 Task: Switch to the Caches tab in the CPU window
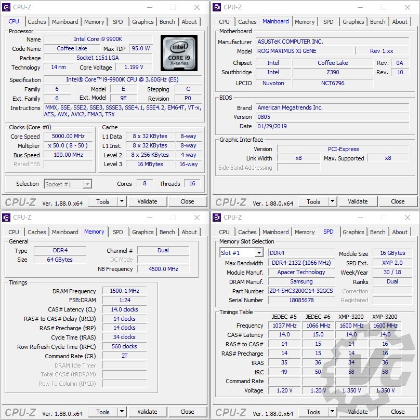37,22
